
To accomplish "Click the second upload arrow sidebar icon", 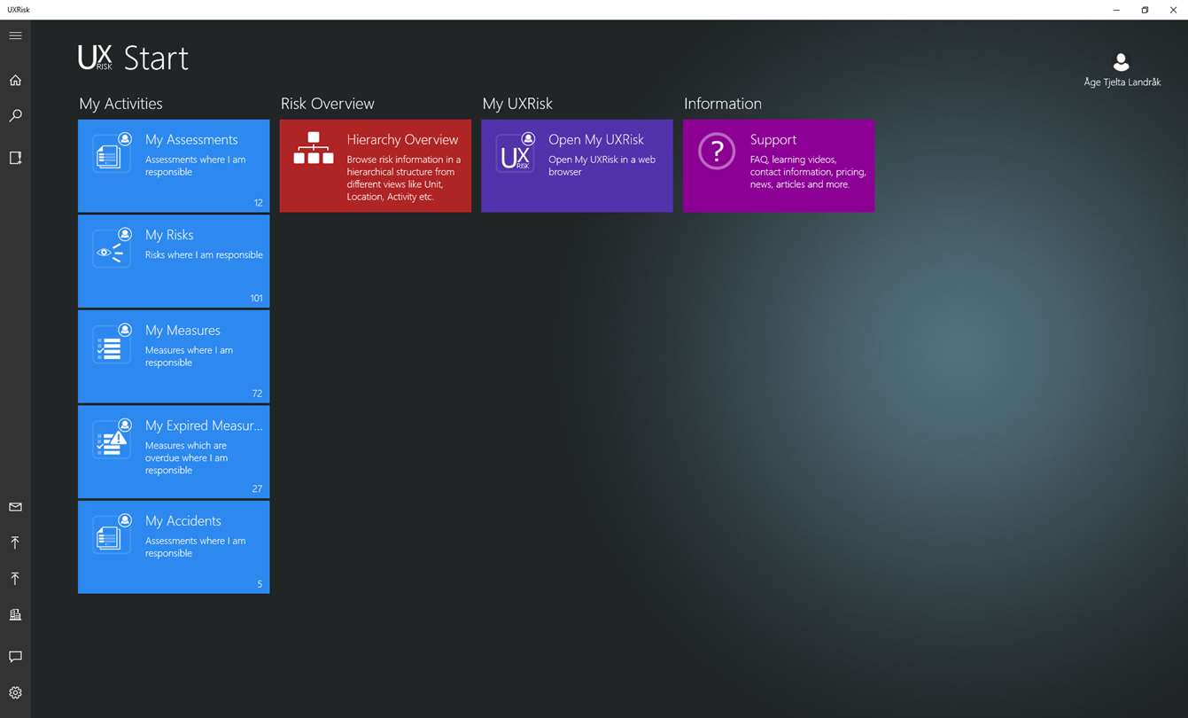I will (x=15, y=579).
